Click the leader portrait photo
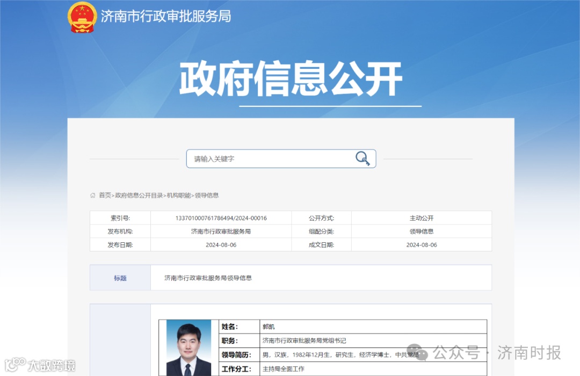The width and height of the screenshot is (580, 376). (189, 348)
